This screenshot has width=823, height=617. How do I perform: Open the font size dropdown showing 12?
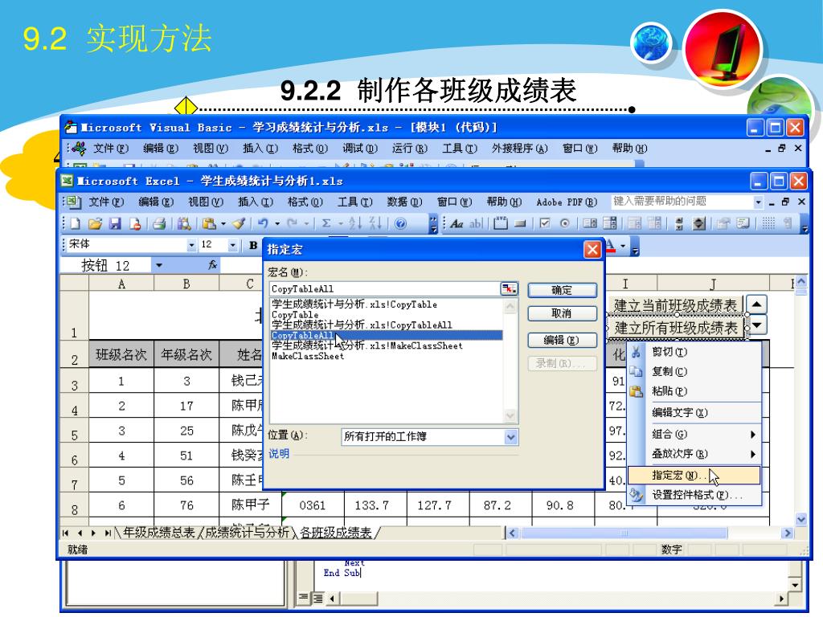[232, 245]
